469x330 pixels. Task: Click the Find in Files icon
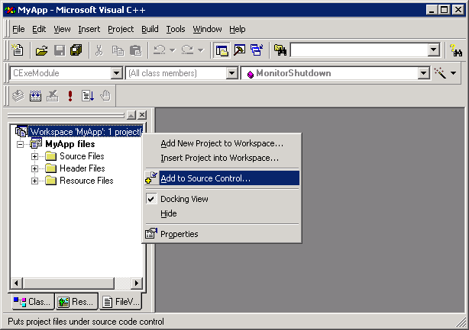click(x=280, y=50)
